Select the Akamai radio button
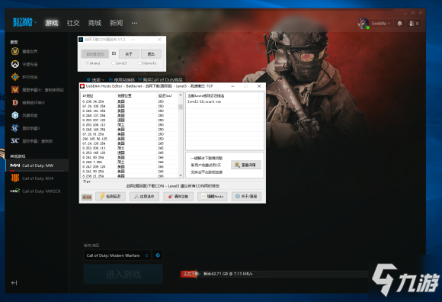Viewport: 442px width, 302px height. point(93,63)
